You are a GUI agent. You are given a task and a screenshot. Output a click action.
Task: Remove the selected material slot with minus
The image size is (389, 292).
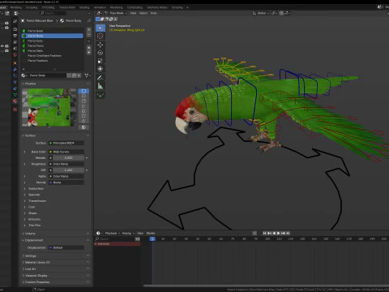(x=89, y=35)
